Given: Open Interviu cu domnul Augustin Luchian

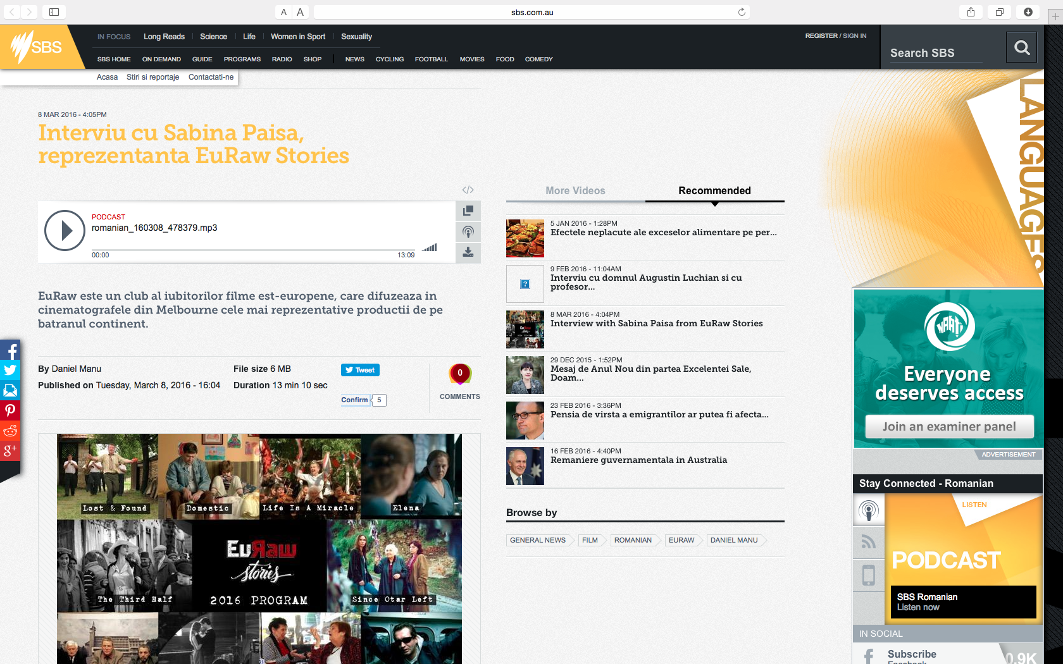Looking at the screenshot, I should (x=646, y=282).
